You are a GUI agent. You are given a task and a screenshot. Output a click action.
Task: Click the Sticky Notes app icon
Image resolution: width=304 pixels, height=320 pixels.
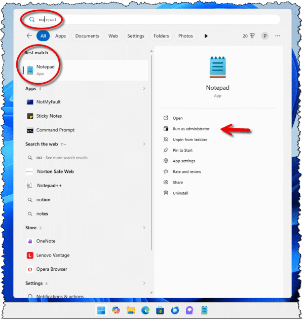pyautogui.click(x=30, y=116)
